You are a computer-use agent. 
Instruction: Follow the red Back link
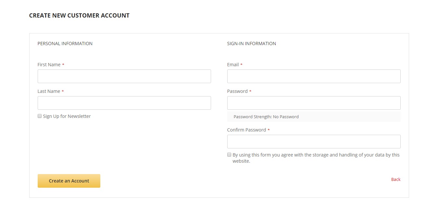coord(395,179)
